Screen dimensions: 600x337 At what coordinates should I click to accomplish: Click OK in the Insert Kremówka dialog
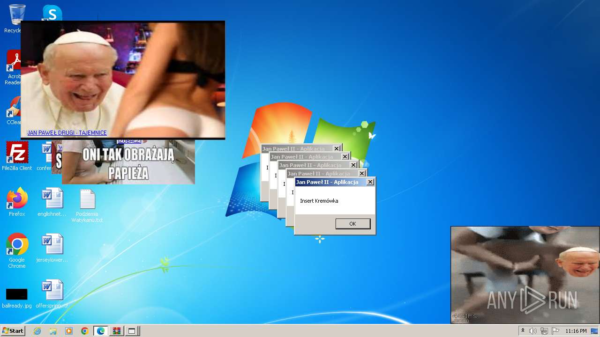pos(352,224)
